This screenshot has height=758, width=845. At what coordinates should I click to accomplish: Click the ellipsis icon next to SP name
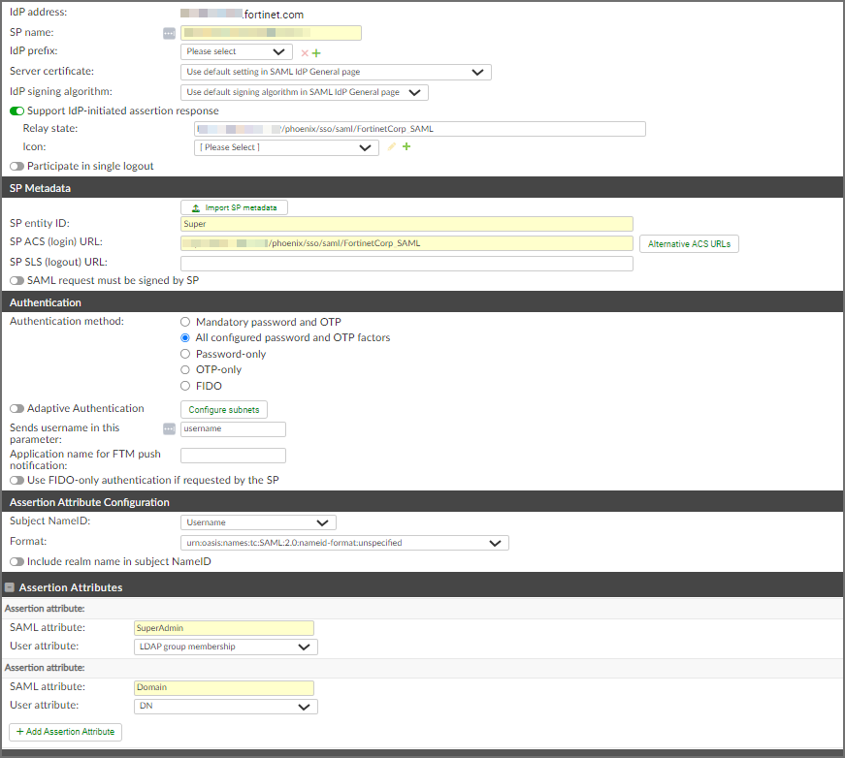pyautogui.click(x=170, y=34)
